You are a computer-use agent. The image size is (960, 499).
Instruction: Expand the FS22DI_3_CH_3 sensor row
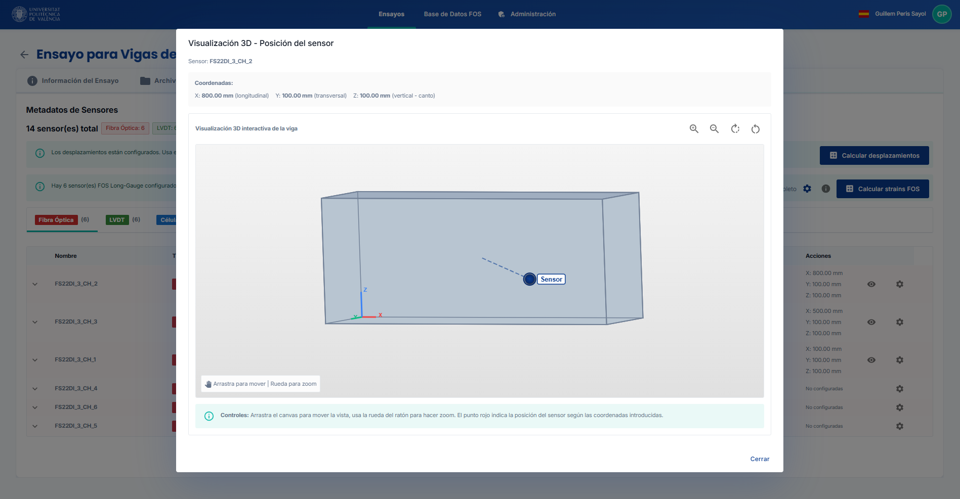pyautogui.click(x=34, y=322)
